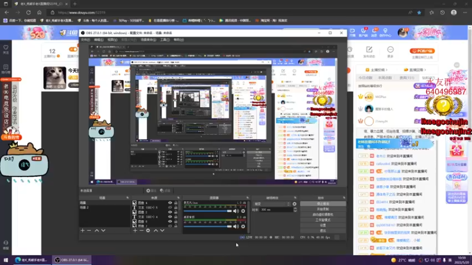The width and height of the screenshot is (472, 265).
Task: Click 停止推流 button in OBS
Action: point(323,204)
